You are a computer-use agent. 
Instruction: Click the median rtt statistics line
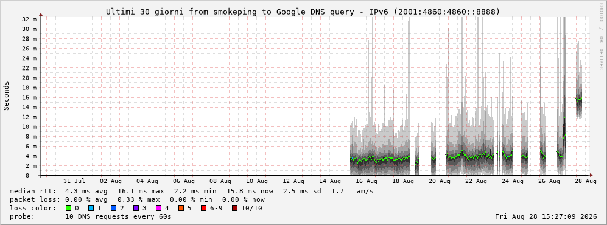pos(191,191)
